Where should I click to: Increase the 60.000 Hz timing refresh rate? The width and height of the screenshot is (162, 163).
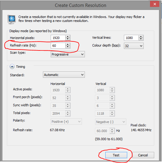pyautogui.click(x=112, y=129)
